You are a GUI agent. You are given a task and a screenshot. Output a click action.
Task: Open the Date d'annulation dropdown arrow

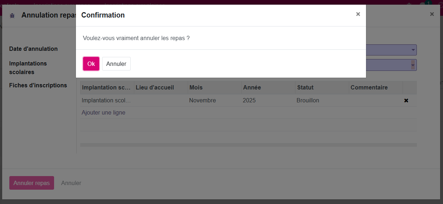pyautogui.click(x=413, y=50)
